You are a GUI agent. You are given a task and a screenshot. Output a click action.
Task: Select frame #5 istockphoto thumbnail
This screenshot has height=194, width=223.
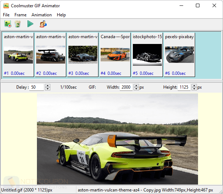pos(147,54)
